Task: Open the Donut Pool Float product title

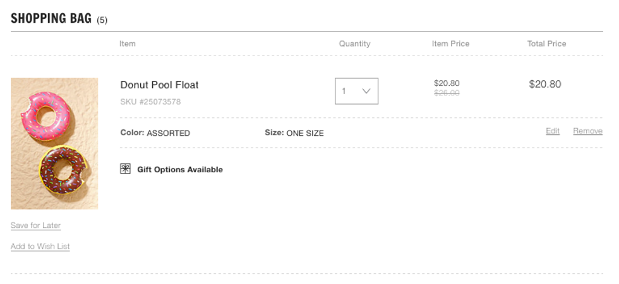Action: point(159,85)
